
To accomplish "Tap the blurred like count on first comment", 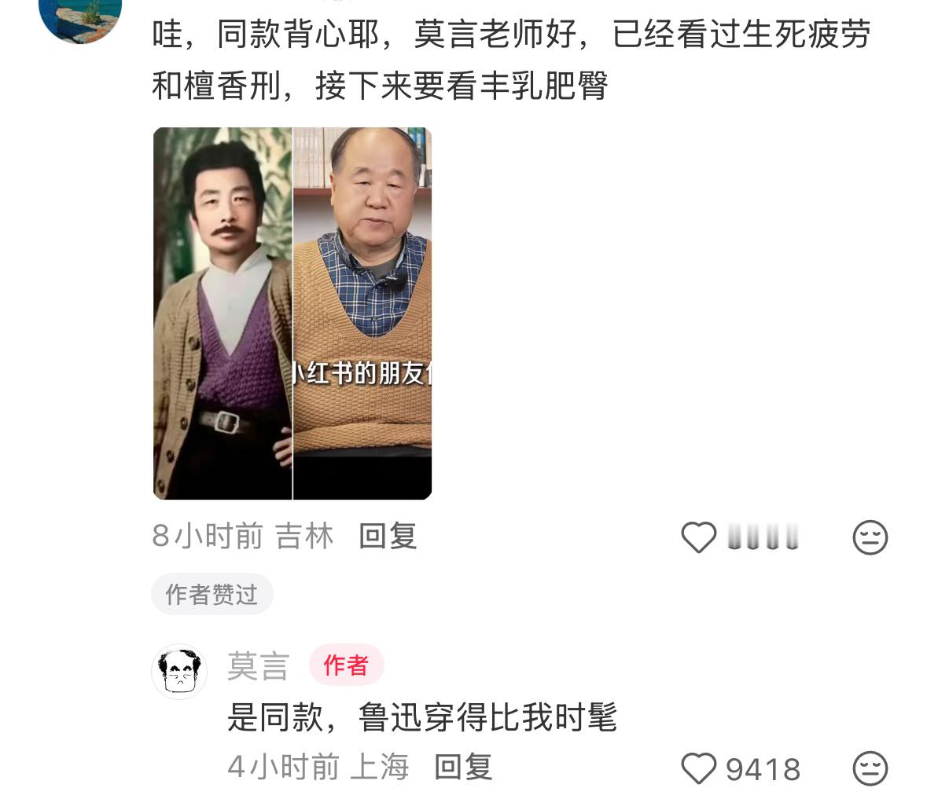I will coord(763,537).
